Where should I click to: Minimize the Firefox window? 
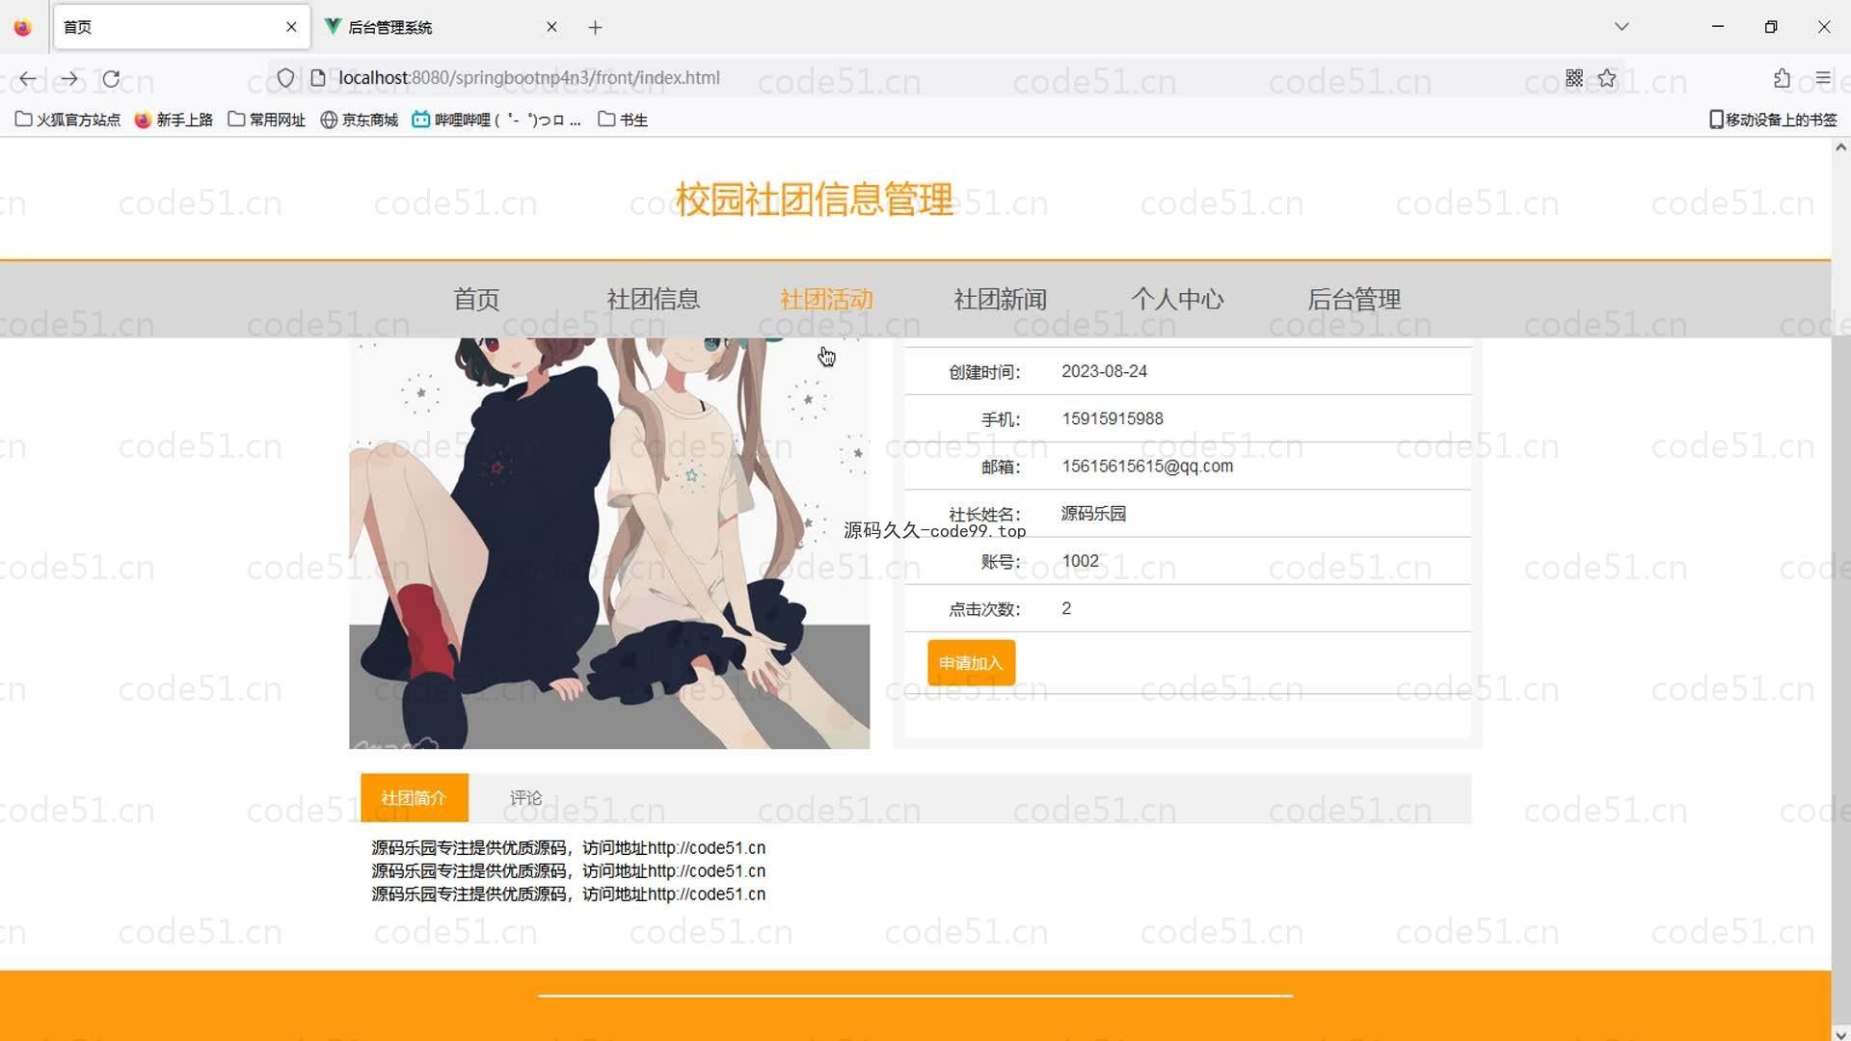pos(1717,27)
